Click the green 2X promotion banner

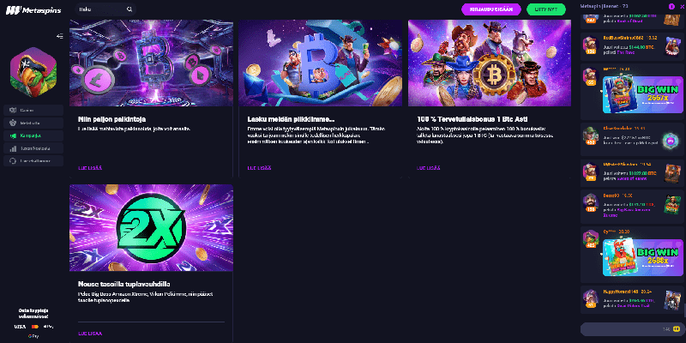click(151, 228)
